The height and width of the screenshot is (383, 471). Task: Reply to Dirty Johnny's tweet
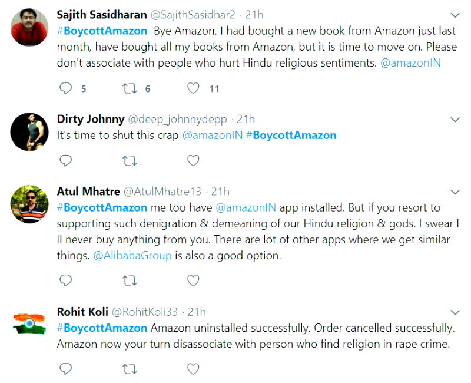click(x=66, y=160)
